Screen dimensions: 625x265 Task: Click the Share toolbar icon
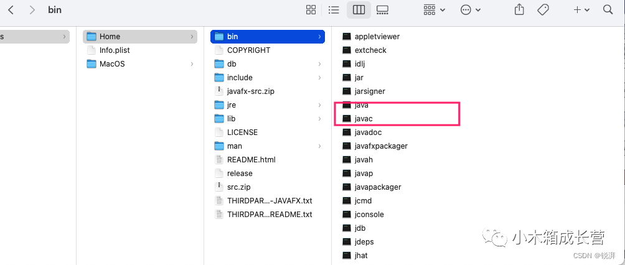(519, 9)
